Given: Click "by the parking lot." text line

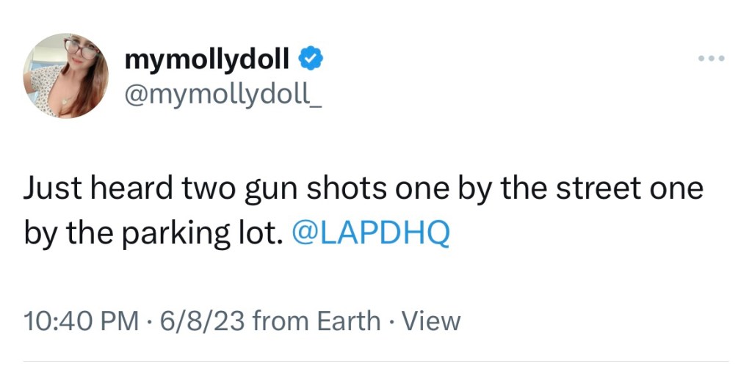Looking at the screenshot, I should (154, 234).
